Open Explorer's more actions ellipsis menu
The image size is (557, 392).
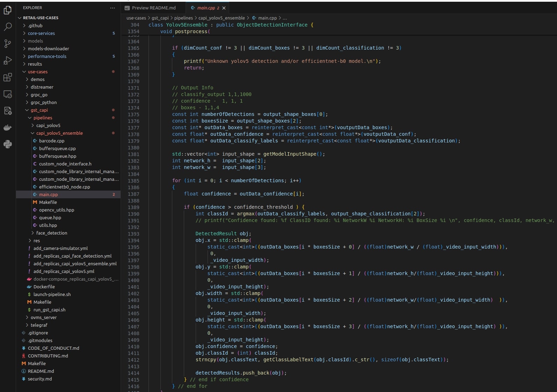coord(112,8)
